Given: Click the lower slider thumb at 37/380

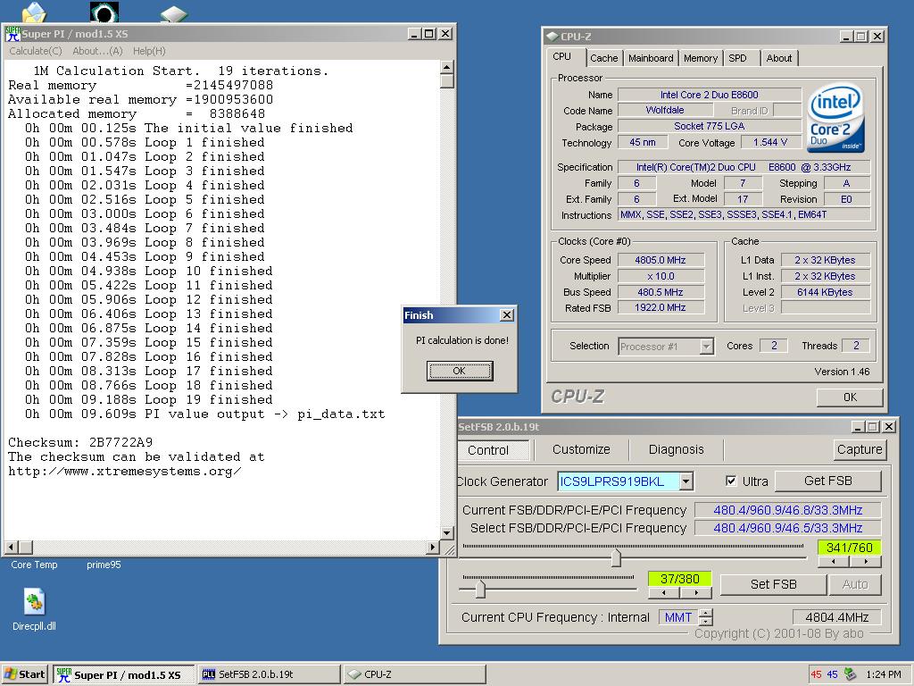Looking at the screenshot, I should tap(479, 590).
